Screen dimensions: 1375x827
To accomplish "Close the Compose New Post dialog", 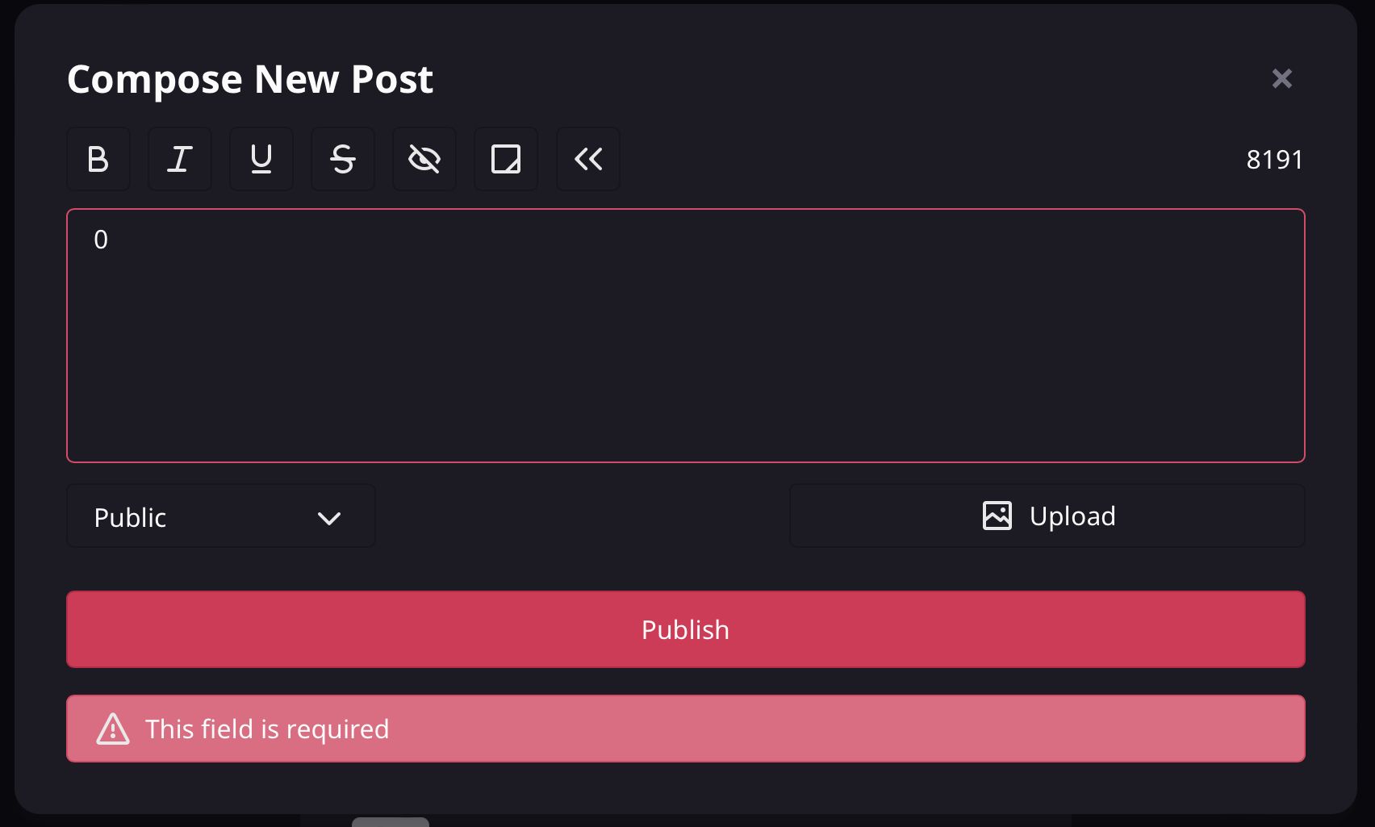I will click(1282, 78).
